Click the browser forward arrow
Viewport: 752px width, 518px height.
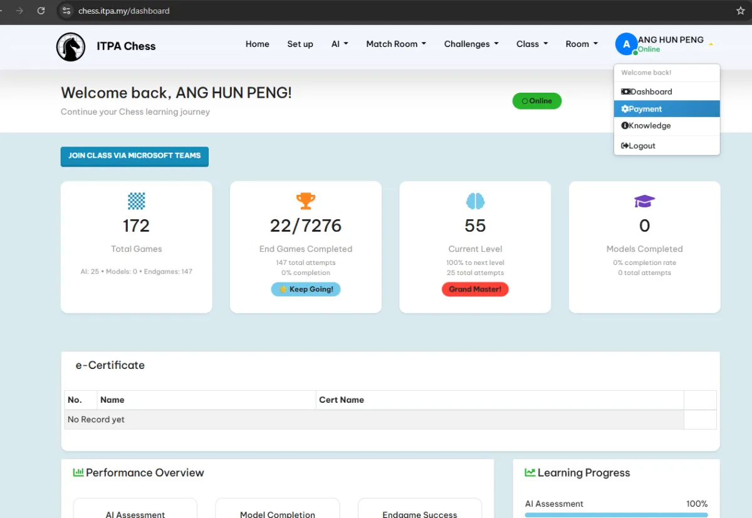click(19, 11)
